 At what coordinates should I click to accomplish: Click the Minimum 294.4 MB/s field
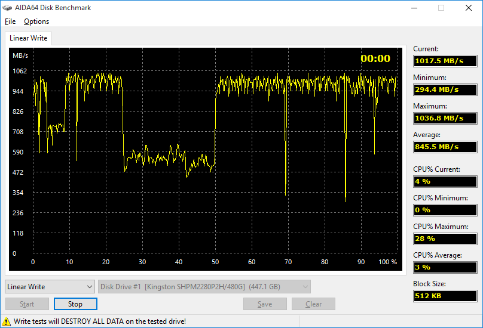[445, 89]
